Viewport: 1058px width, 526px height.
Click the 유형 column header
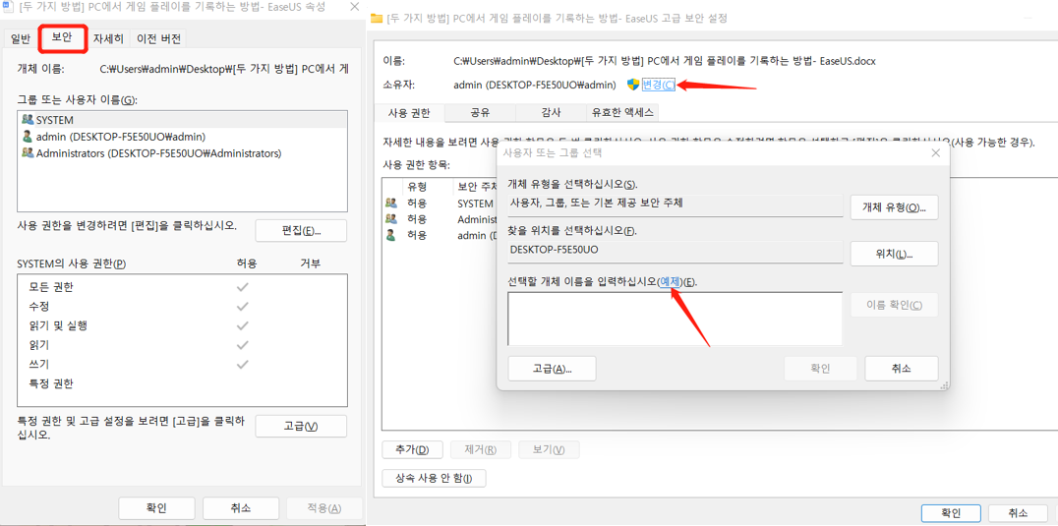(x=416, y=186)
